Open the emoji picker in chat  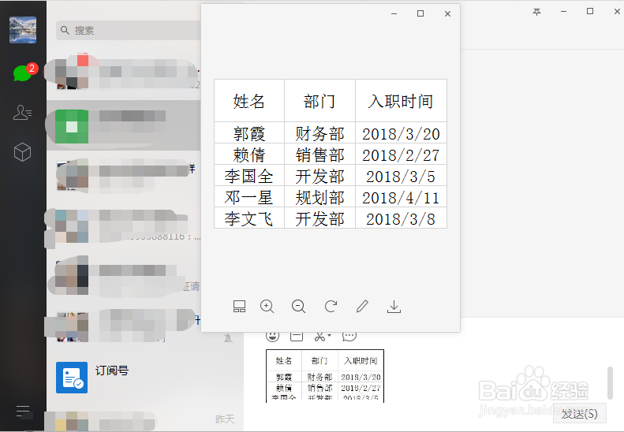[273, 336]
